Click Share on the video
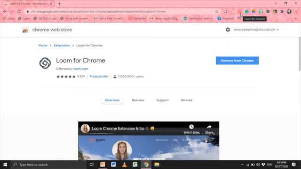Screen dimensions: 301x169 coord(209,130)
